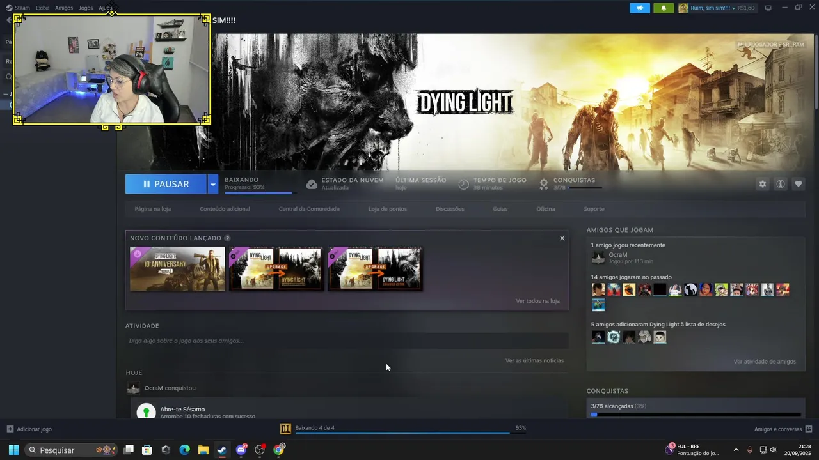Open the second Dying Light upgrade thumbnail

[x=276, y=269]
